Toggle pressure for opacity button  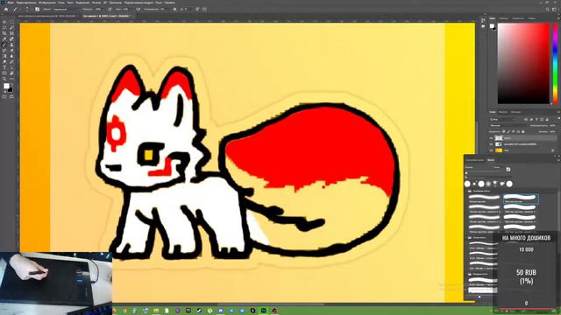[x=110, y=10]
